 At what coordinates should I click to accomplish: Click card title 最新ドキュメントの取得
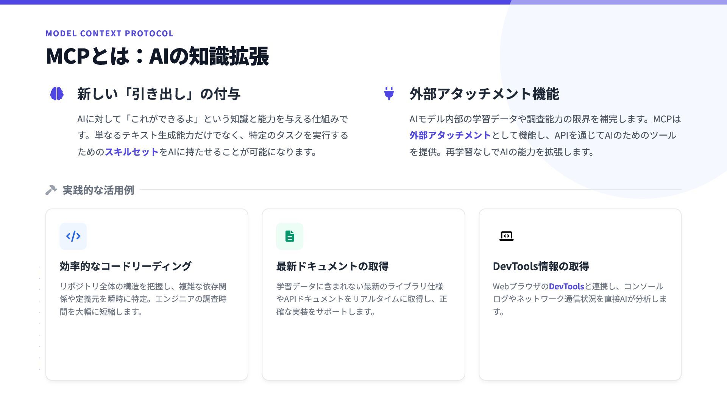point(332,266)
